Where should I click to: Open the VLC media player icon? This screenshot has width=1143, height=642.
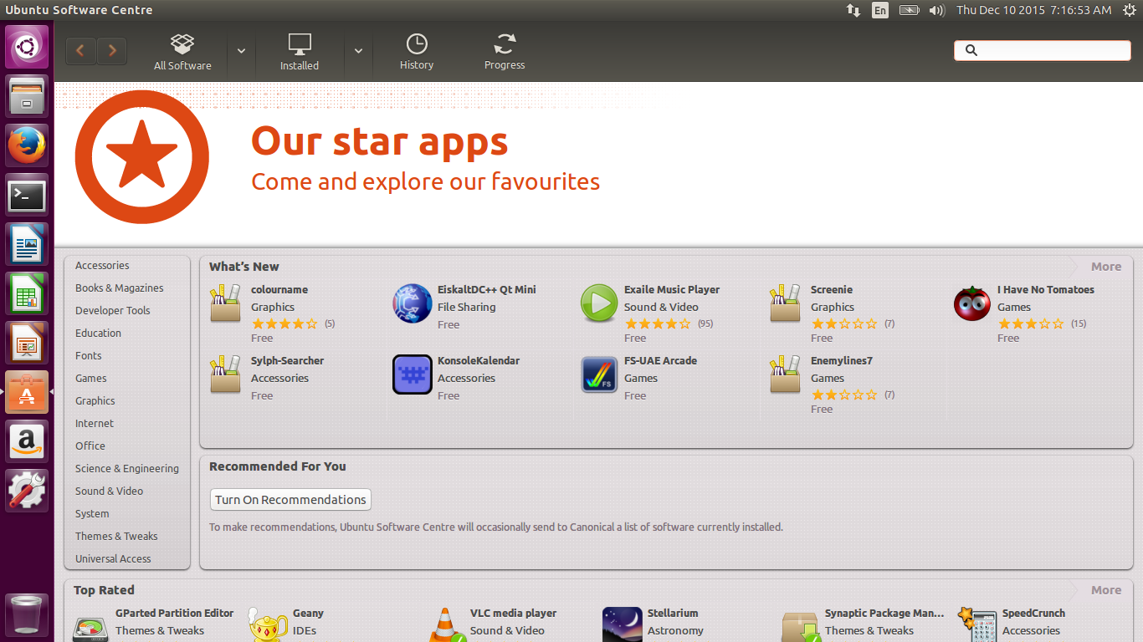(x=445, y=625)
